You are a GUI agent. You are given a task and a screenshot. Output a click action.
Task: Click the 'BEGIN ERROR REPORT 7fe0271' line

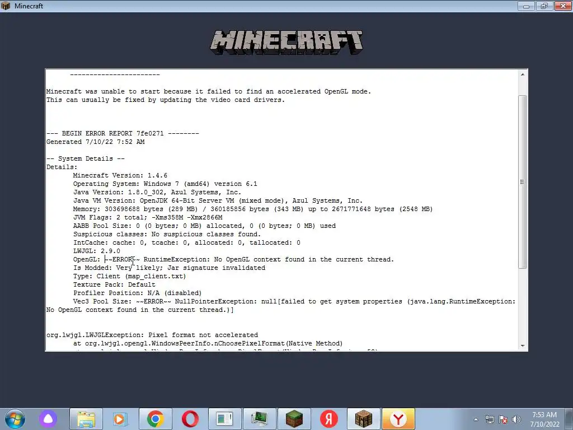pos(123,133)
